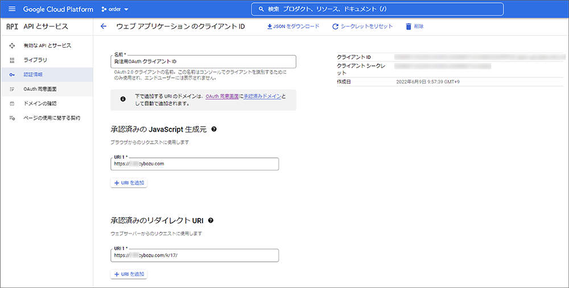This screenshot has width=569, height=288.
Task: Open '認証情報' sidebar item
Action: point(47,74)
